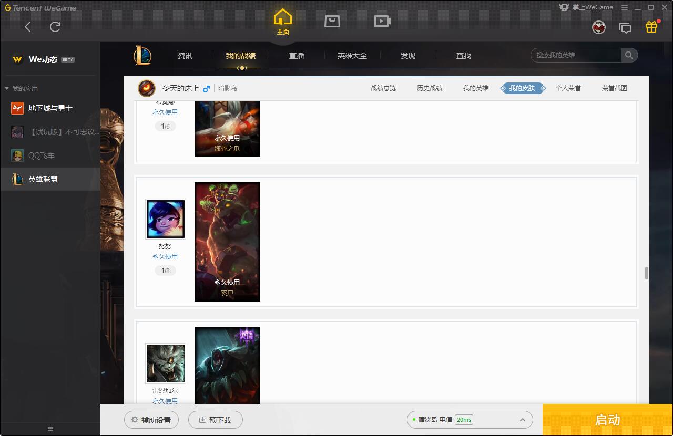The height and width of the screenshot is (436, 673).
Task: Open the user avatar profile
Action: pos(599,27)
